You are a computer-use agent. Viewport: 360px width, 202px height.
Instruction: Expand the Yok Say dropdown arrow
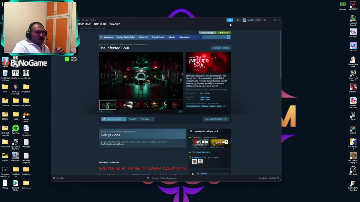[x=153, y=119]
